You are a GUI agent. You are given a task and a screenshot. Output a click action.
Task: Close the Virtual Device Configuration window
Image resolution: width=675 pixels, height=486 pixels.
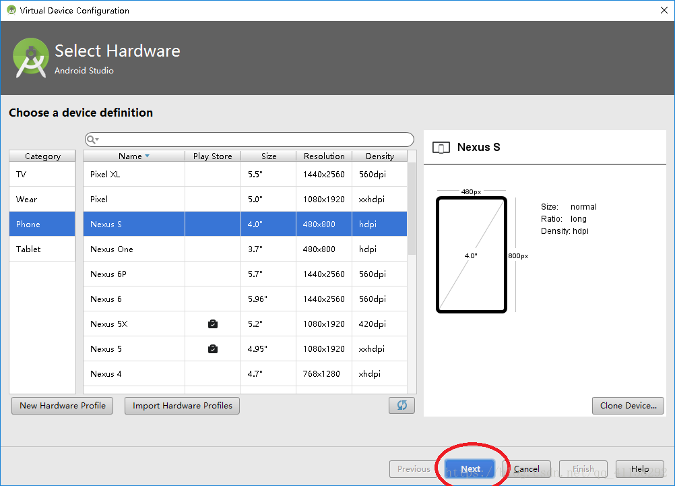coord(664,10)
